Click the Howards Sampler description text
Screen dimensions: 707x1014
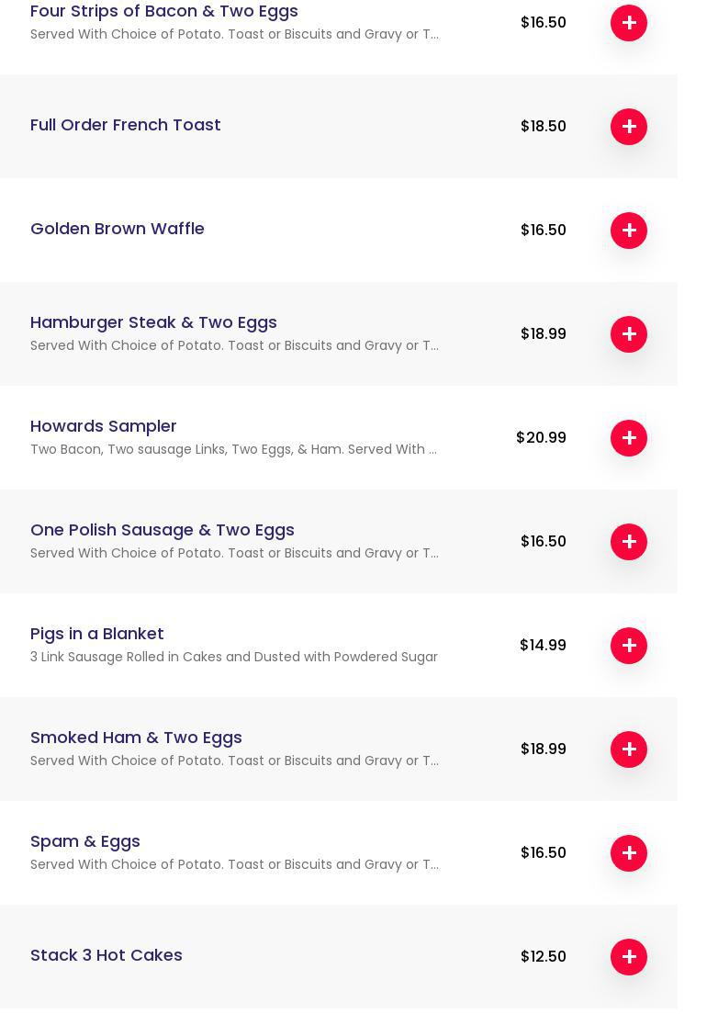(233, 449)
